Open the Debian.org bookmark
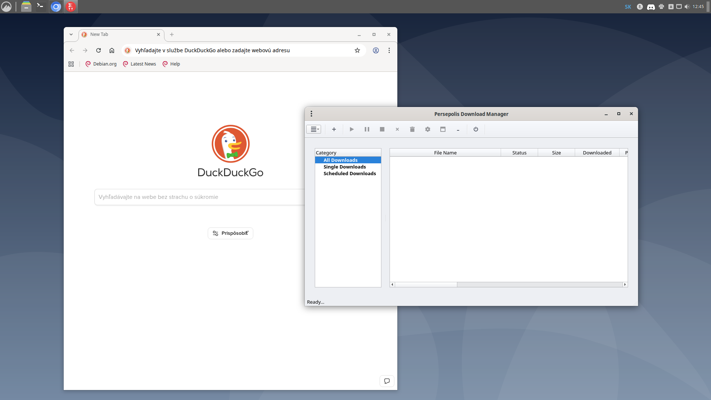Screen dimensions: 711x400 click(x=101, y=64)
